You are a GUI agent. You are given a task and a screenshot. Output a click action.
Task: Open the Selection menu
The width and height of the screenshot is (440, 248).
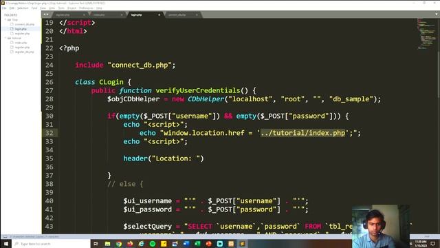pos(23,8)
